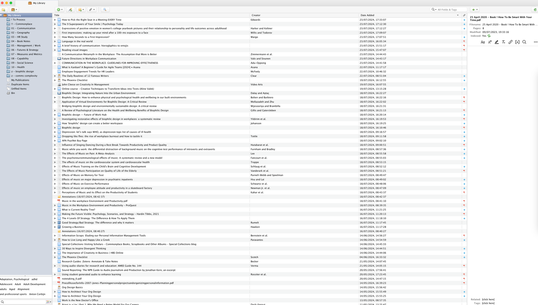Click the link icon in the note toolbar
Screen dimensions: 538x305
[x=510, y=42]
